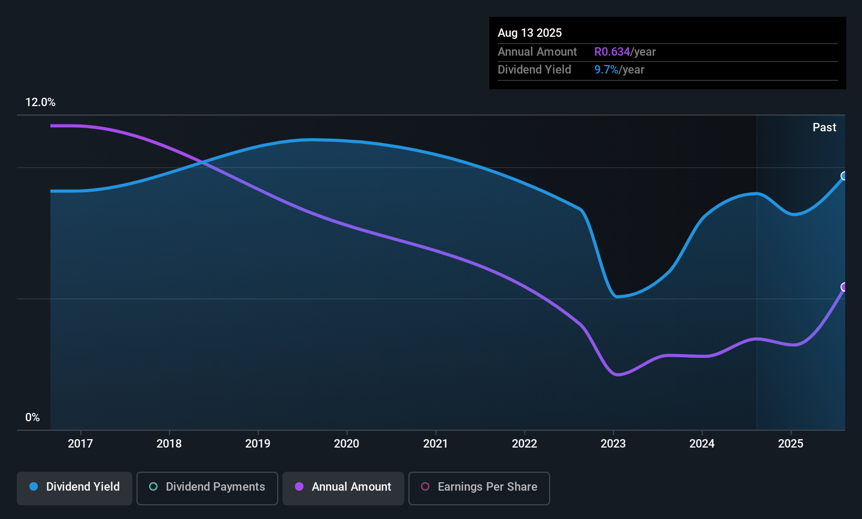This screenshot has width=862, height=519.
Task: Click the Past region label
Action: pos(824,127)
